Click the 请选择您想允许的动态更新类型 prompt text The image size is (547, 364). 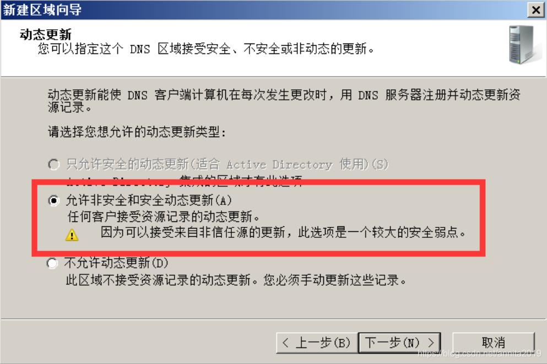(x=137, y=132)
